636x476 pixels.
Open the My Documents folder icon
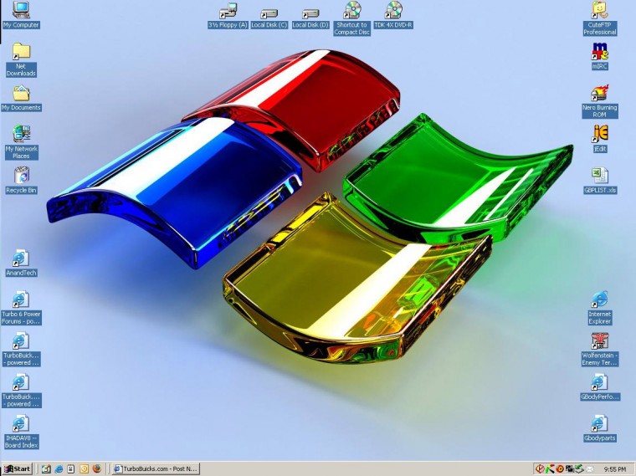point(21,99)
